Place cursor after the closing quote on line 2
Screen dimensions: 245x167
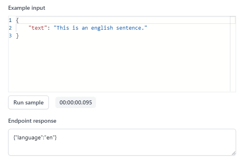coord(147,28)
